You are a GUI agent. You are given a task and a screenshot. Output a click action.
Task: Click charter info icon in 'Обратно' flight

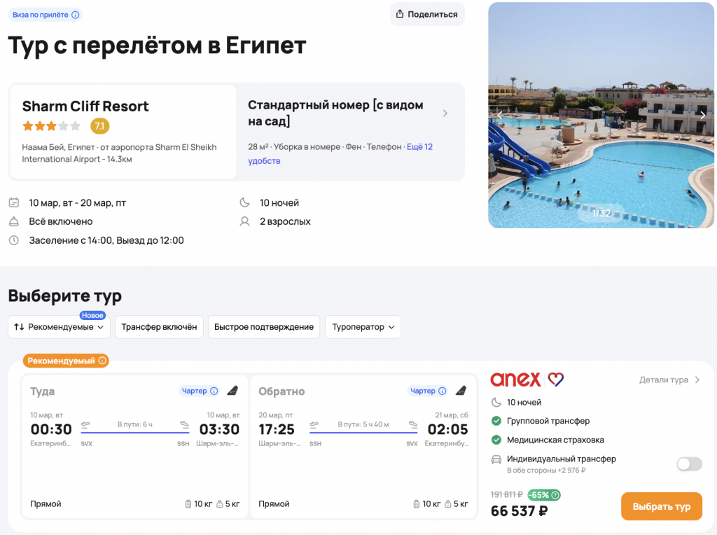[x=443, y=391]
